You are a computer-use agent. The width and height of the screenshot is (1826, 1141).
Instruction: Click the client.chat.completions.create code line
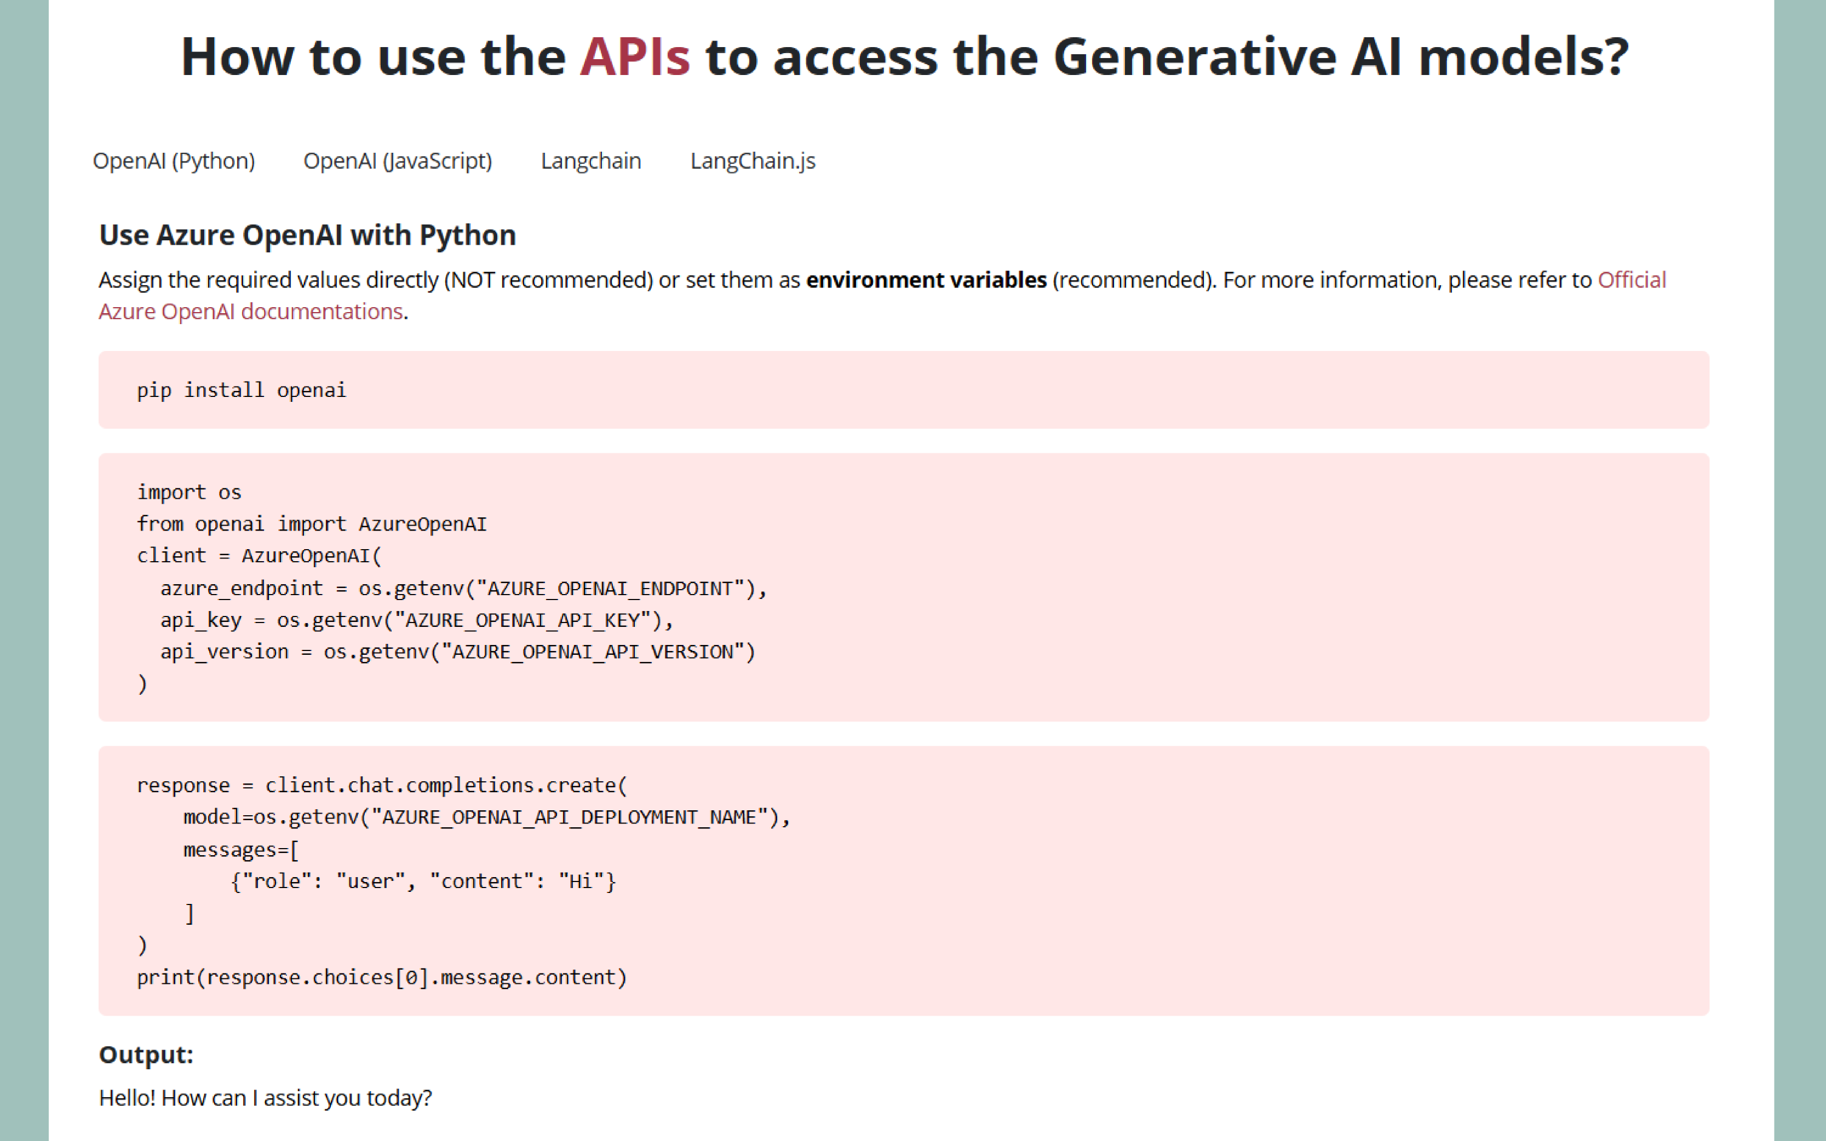coord(381,786)
